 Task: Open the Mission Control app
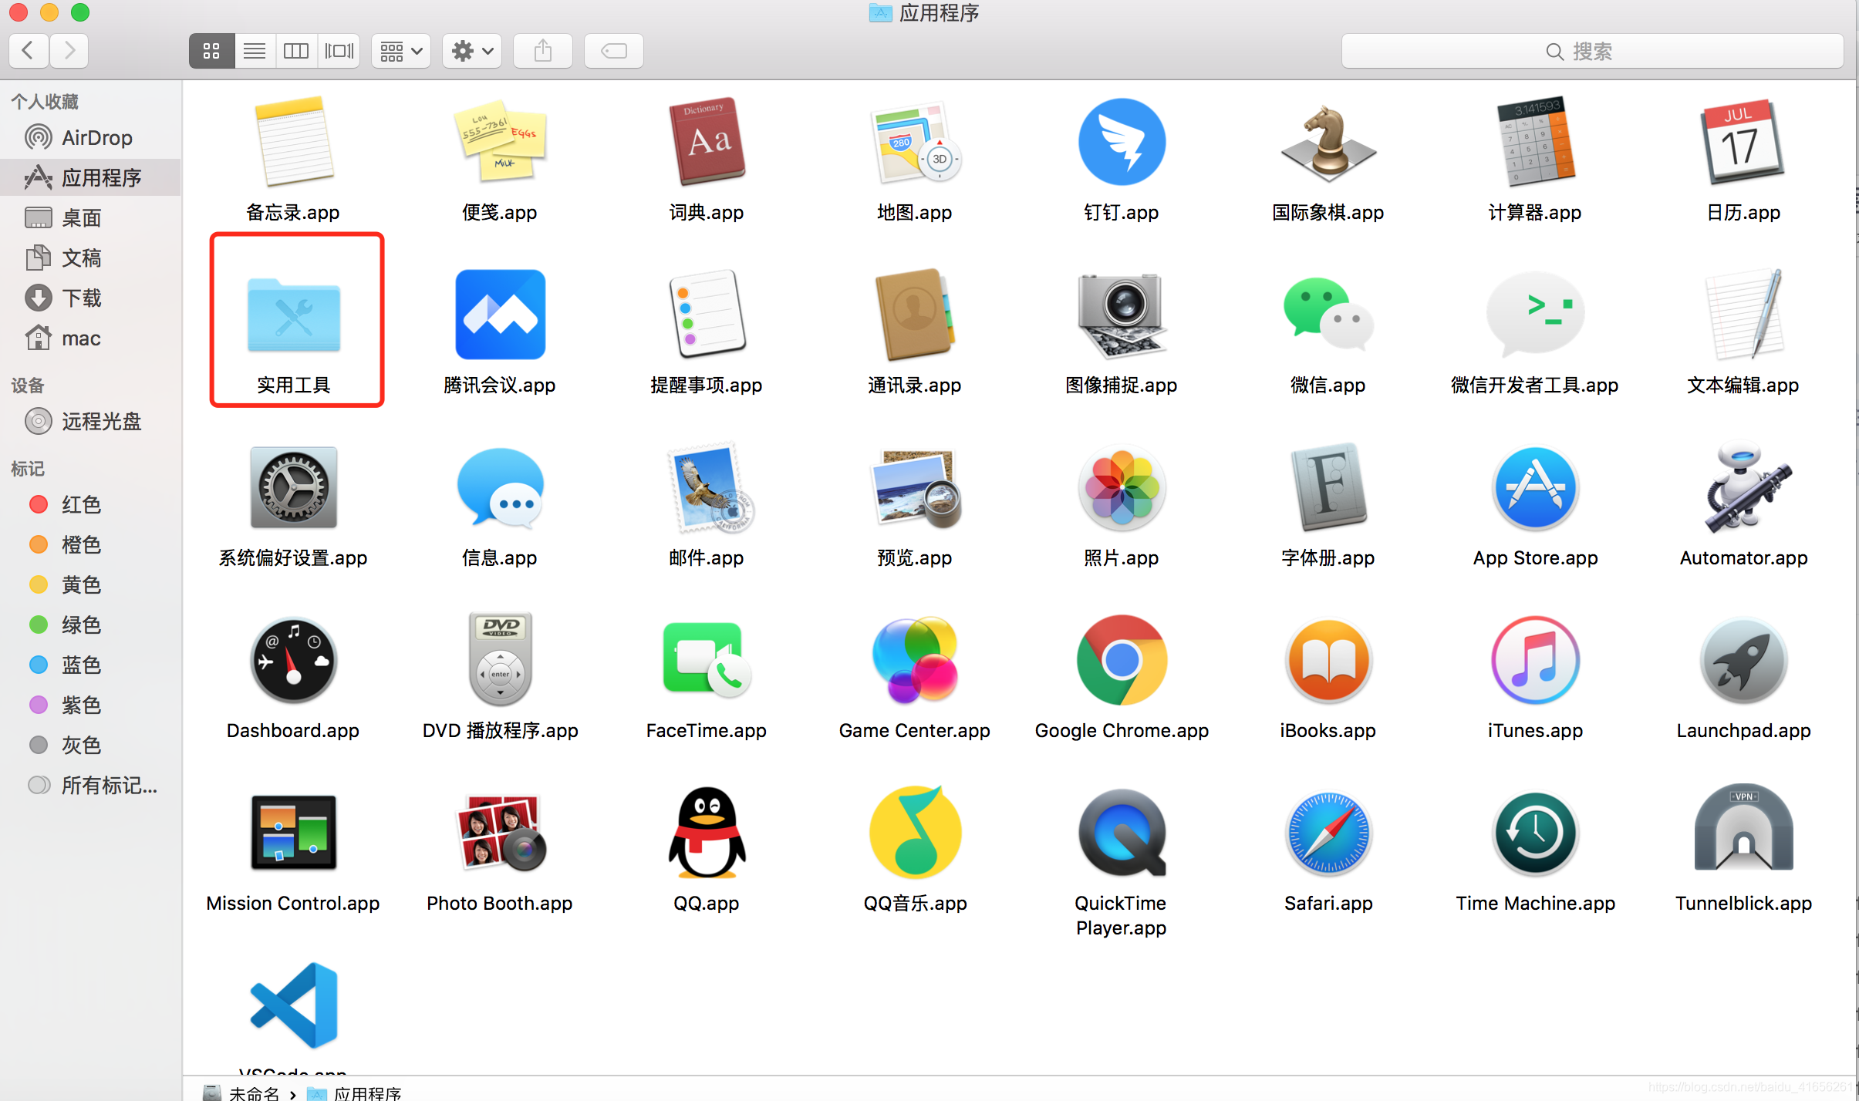point(294,833)
